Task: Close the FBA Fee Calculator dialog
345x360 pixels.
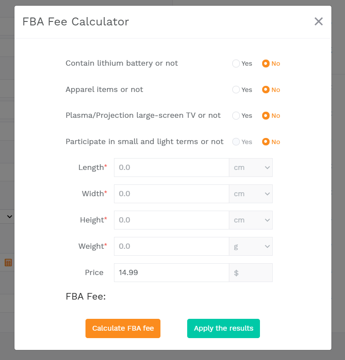Action: click(x=319, y=21)
